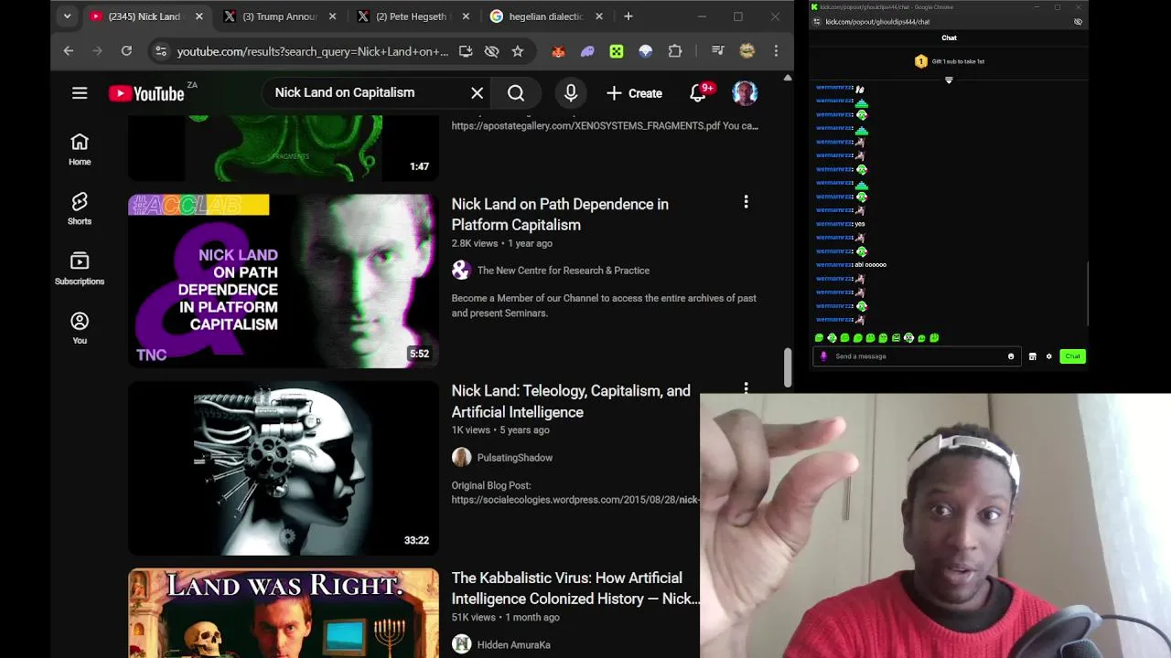Open the robotic head 33:22 thumbnail
The image size is (1171, 658).
coord(284,468)
